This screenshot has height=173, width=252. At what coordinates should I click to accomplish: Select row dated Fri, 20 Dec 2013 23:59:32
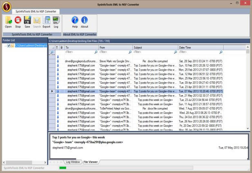click(x=136, y=126)
